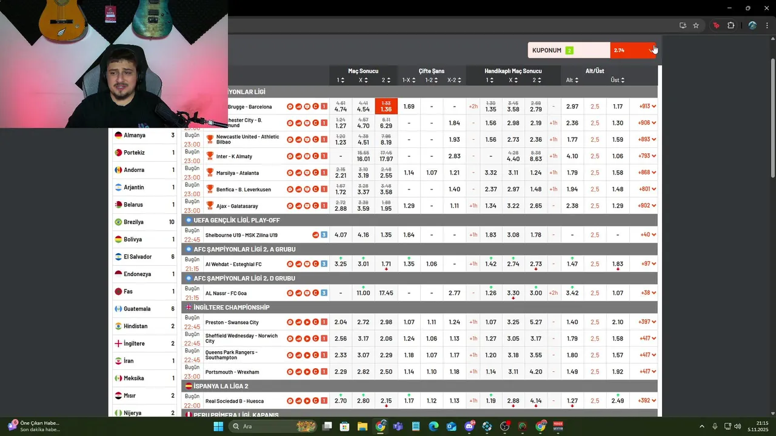
Task: Open the Kuponum bet slip
Action: click(569, 50)
